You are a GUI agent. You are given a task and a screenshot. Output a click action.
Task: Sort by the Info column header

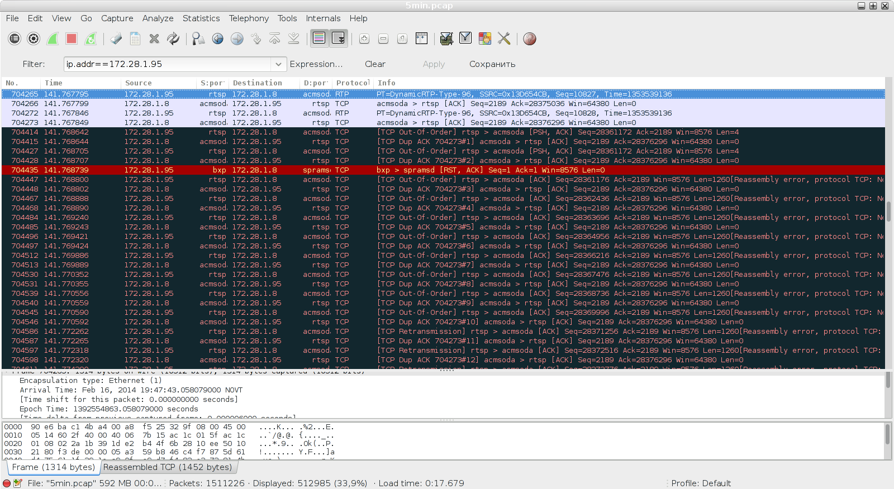click(629, 83)
